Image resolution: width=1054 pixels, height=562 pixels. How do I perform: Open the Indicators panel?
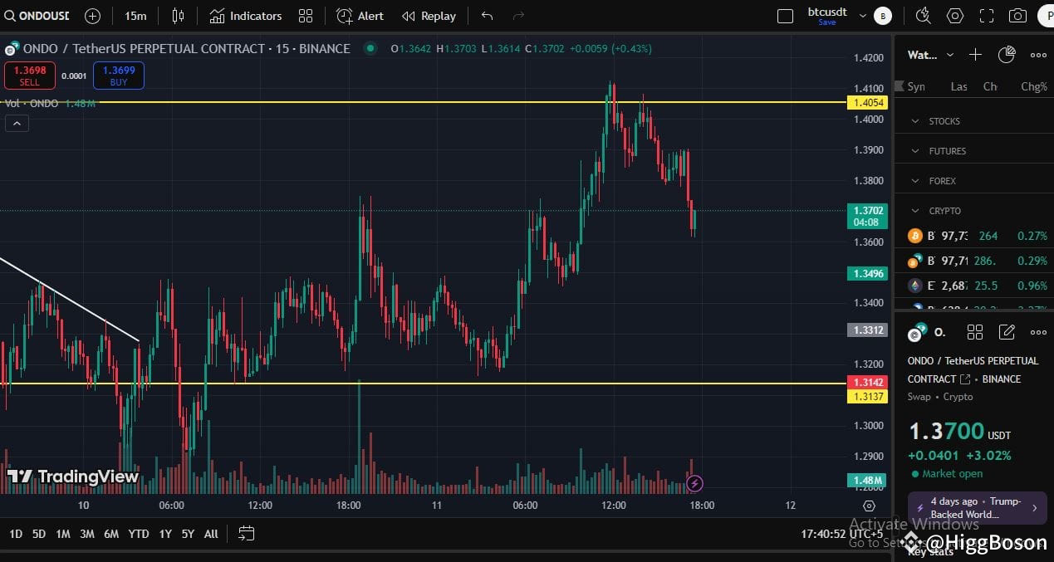tap(245, 15)
